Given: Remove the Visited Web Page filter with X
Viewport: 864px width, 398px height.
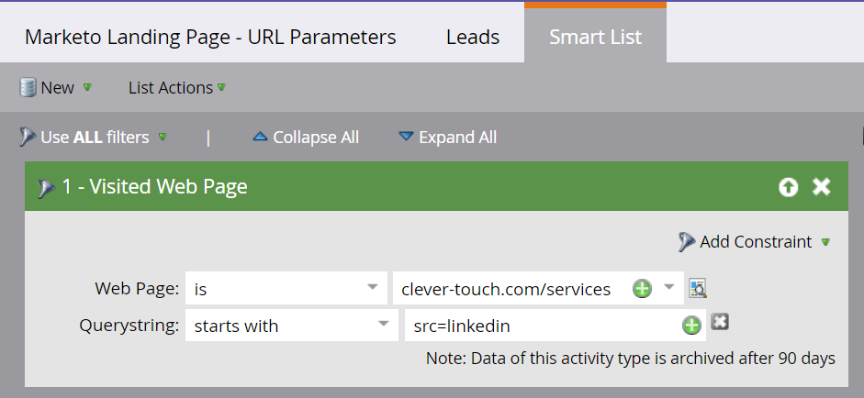Looking at the screenshot, I should click(x=821, y=187).
